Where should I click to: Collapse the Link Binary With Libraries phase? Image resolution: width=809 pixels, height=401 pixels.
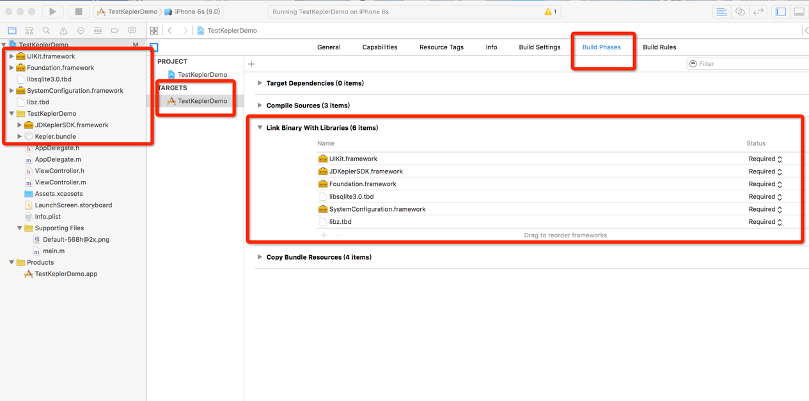point(260,128)
